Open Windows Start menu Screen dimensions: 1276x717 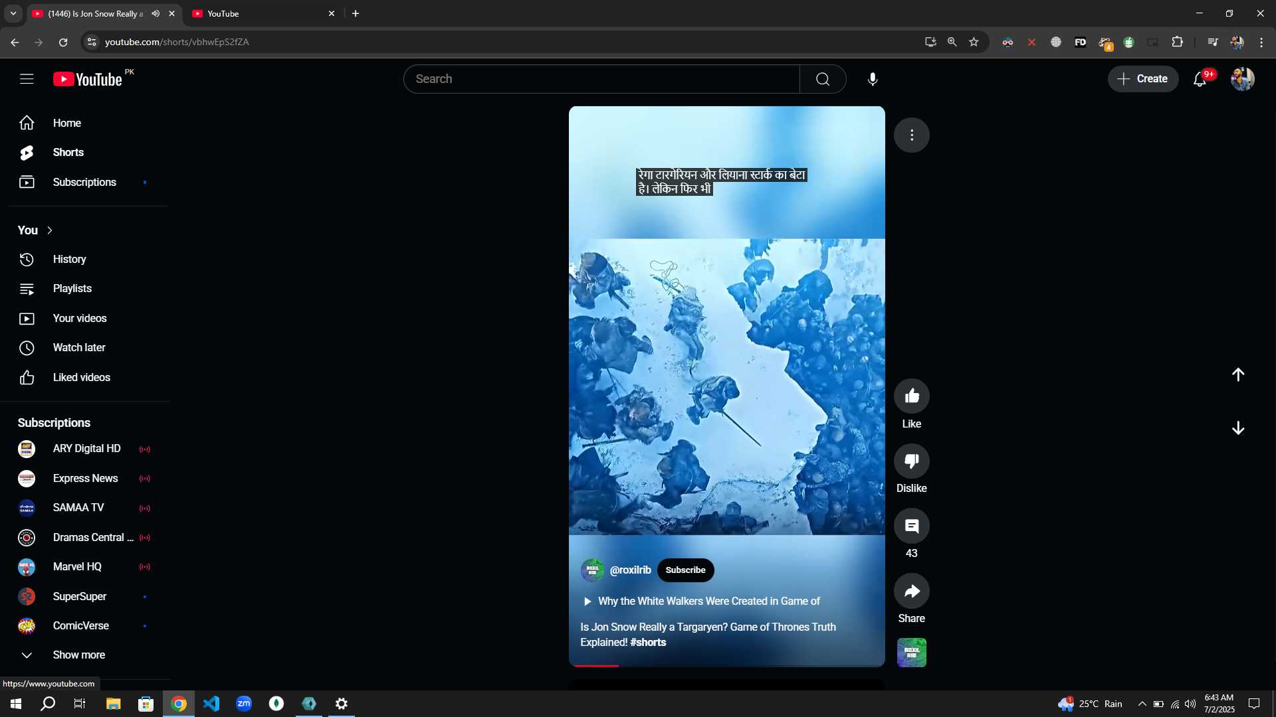point(16,704)
